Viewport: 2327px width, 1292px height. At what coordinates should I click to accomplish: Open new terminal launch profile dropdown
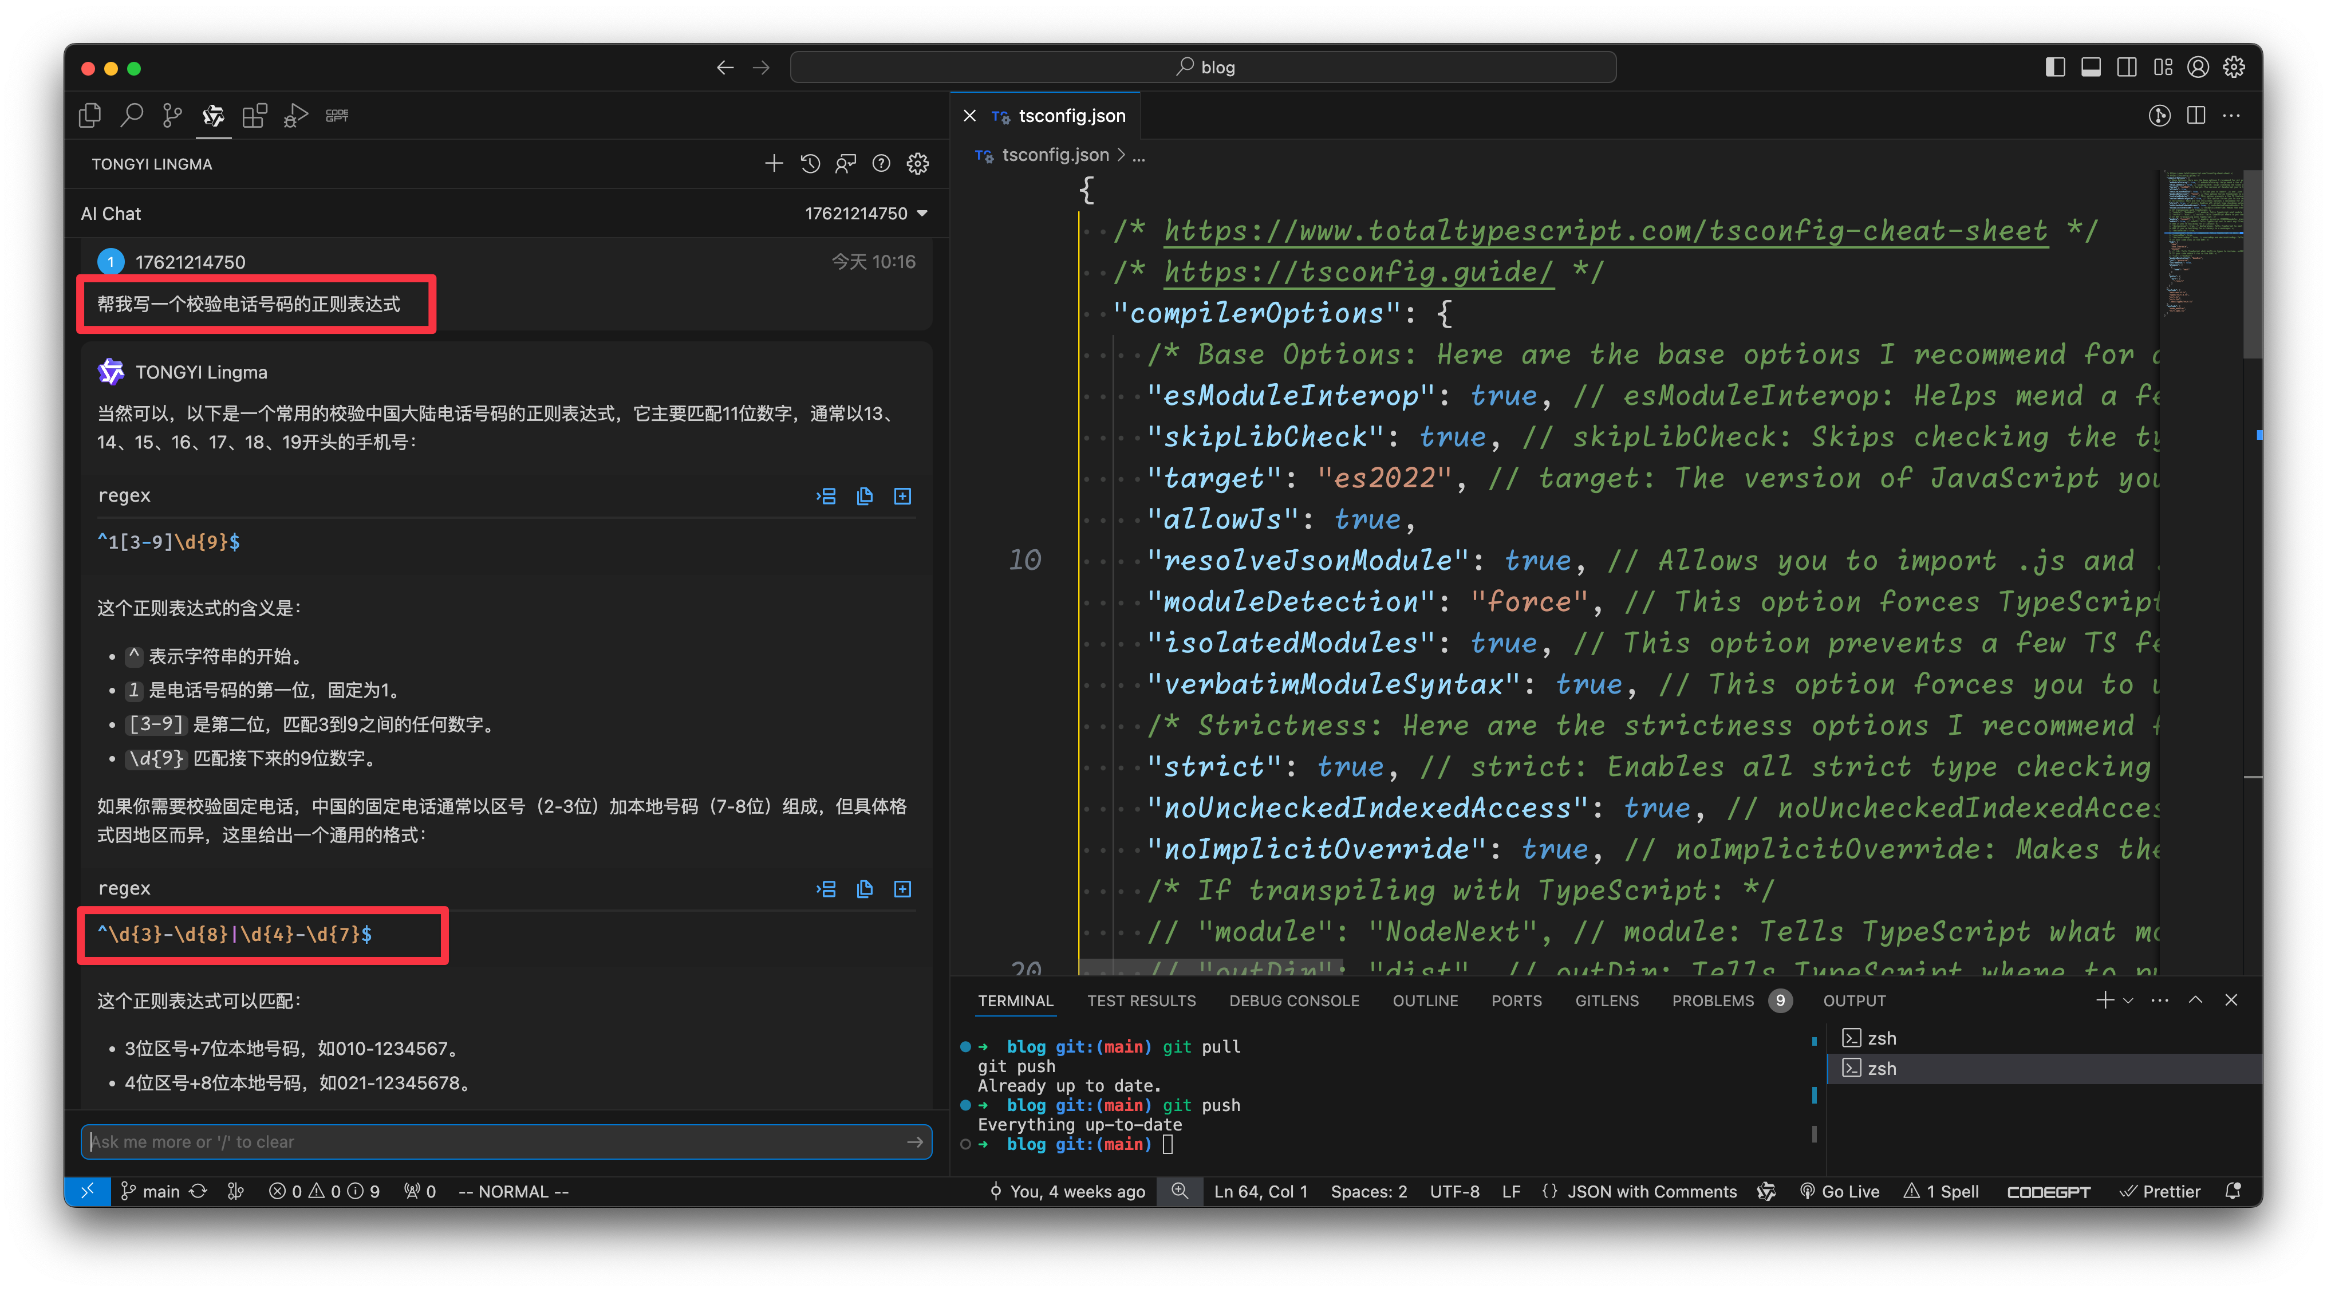[x=2128, y=1000]
